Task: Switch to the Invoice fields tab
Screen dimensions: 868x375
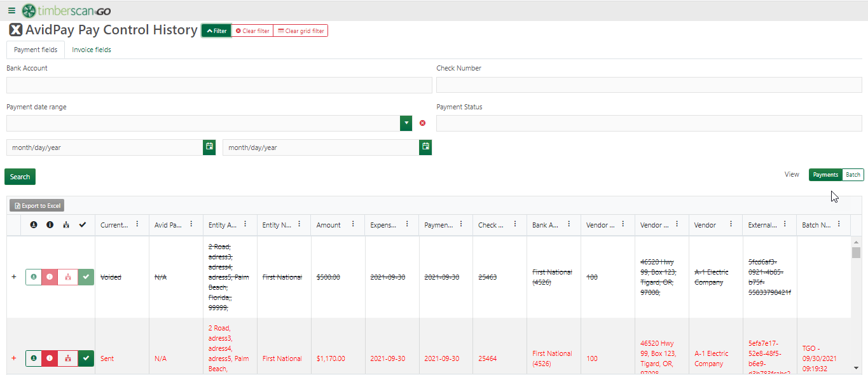Action: [x=91, y=50]
